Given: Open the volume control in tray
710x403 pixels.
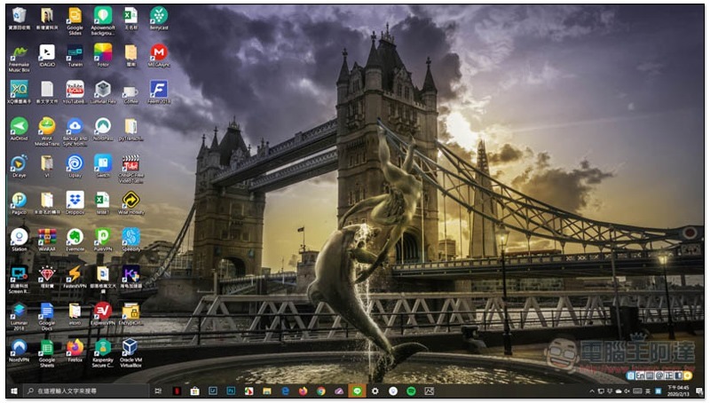Looking at the screenshot, I should point(627,391).
